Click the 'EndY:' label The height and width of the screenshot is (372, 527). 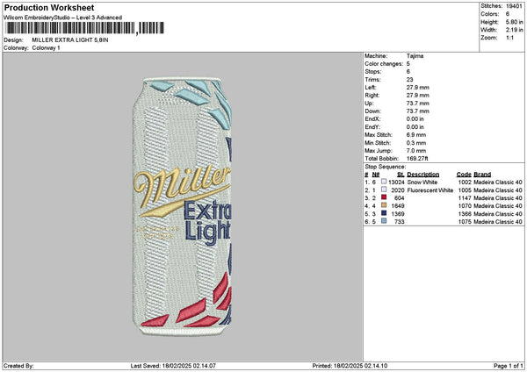pyautogui.click(x=372, y=127)
